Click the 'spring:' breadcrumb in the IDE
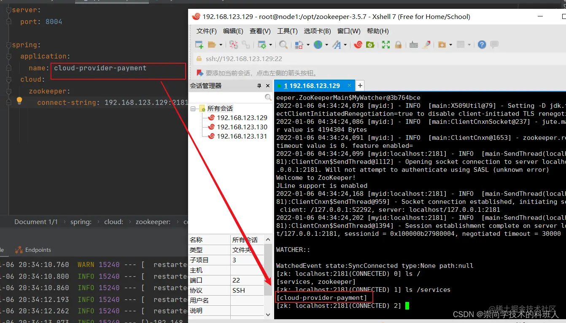The width and height of the screenshot is (566, 323). tap(81, 222)
